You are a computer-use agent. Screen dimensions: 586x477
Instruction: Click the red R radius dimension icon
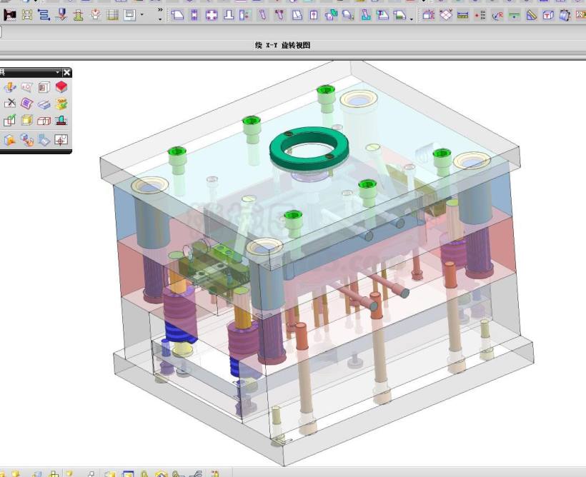[x=497, y=15]
